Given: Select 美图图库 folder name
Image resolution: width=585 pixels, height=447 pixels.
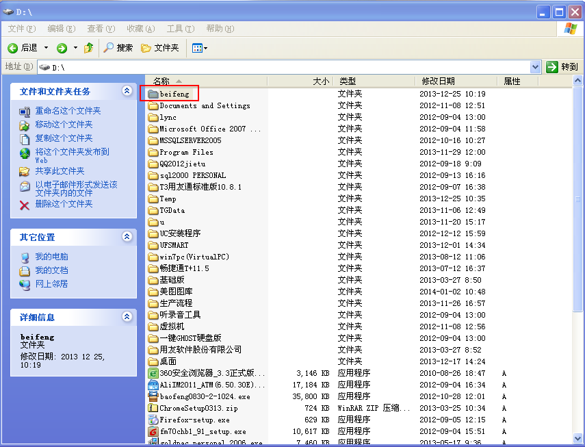Looking at the screenshot, I should coord(176,292).
